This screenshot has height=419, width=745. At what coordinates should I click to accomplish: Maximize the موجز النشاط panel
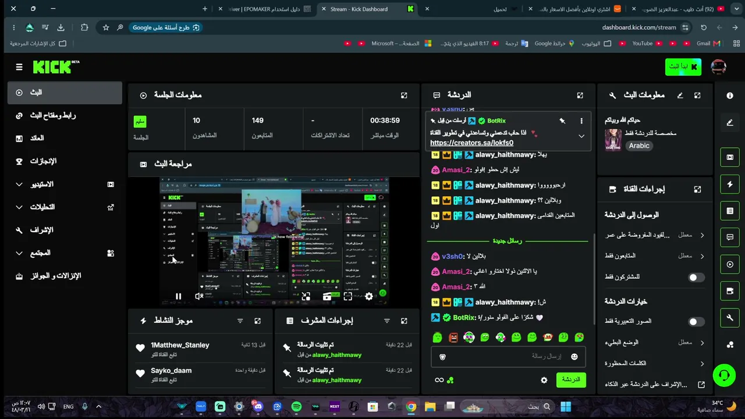(257, 321)
